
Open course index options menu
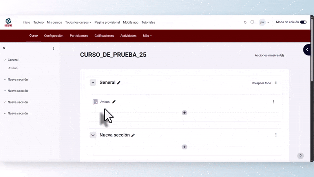coord(53,48)
